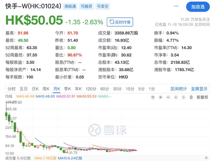Open 区间统计 range statistics

coord(179,89)
